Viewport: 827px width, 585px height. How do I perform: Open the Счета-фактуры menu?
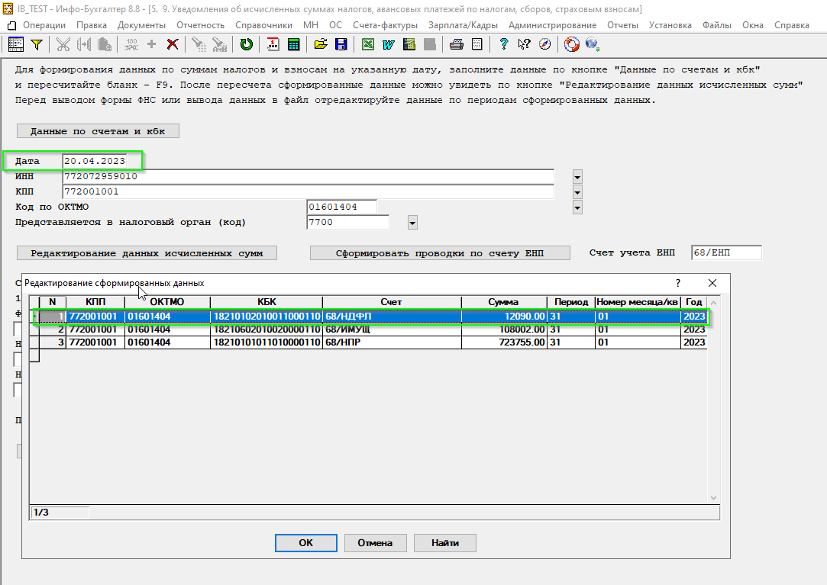(x=385, y=24)
